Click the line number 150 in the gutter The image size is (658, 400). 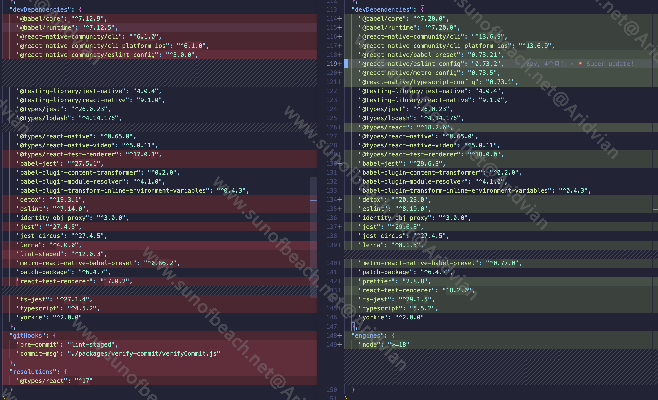[x=332, y=390]
